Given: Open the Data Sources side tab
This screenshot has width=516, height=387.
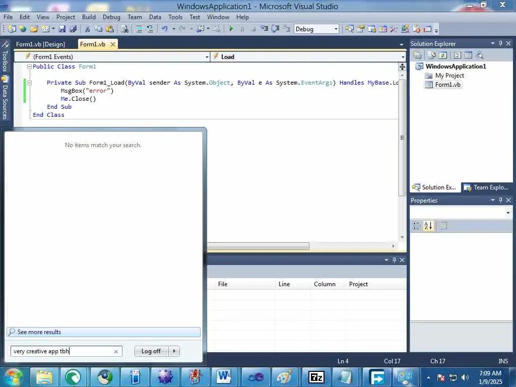Looking at the screenshot, I should [5, 98].
